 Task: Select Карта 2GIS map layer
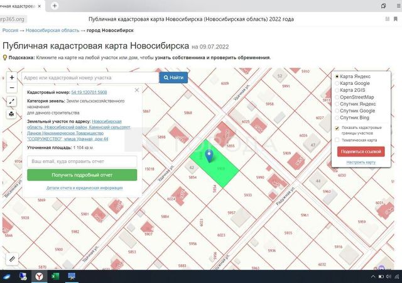tap(350, 90)
